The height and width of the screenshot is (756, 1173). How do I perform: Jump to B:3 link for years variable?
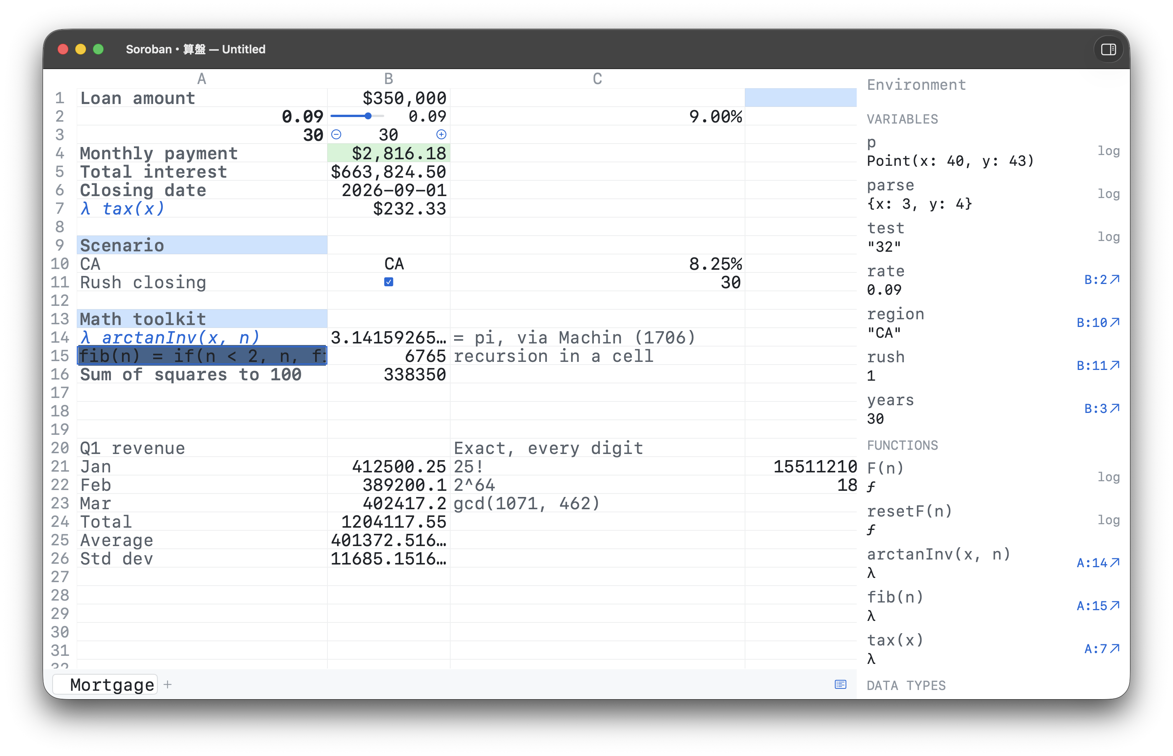tap(1102, 408)
